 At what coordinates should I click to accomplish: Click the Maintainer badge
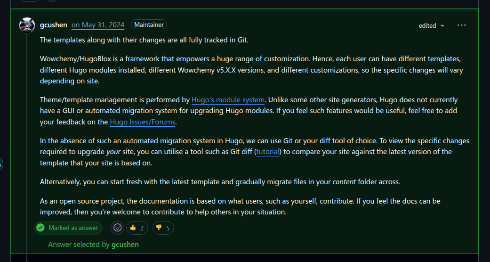(149, 25)
